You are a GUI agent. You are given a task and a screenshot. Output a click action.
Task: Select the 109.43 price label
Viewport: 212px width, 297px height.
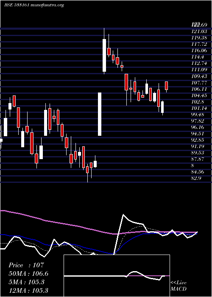199,76
